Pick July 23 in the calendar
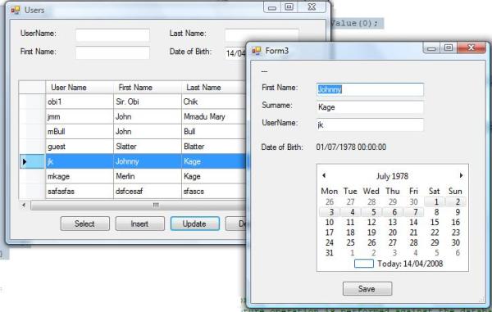This screenshot has width=492, height=312. coord(456,233)
